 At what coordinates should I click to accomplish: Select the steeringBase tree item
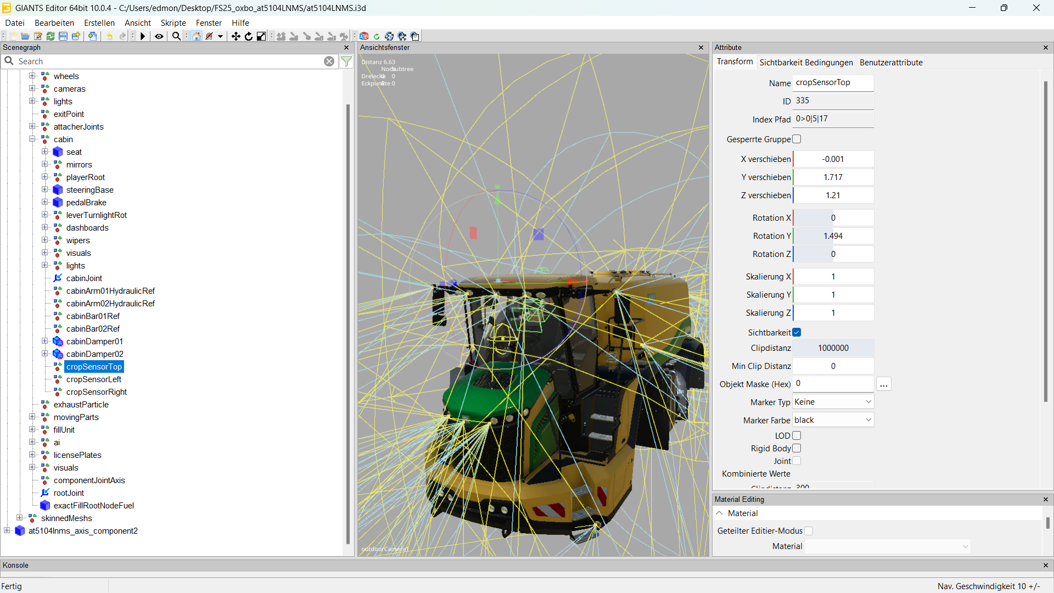[90, 190]
